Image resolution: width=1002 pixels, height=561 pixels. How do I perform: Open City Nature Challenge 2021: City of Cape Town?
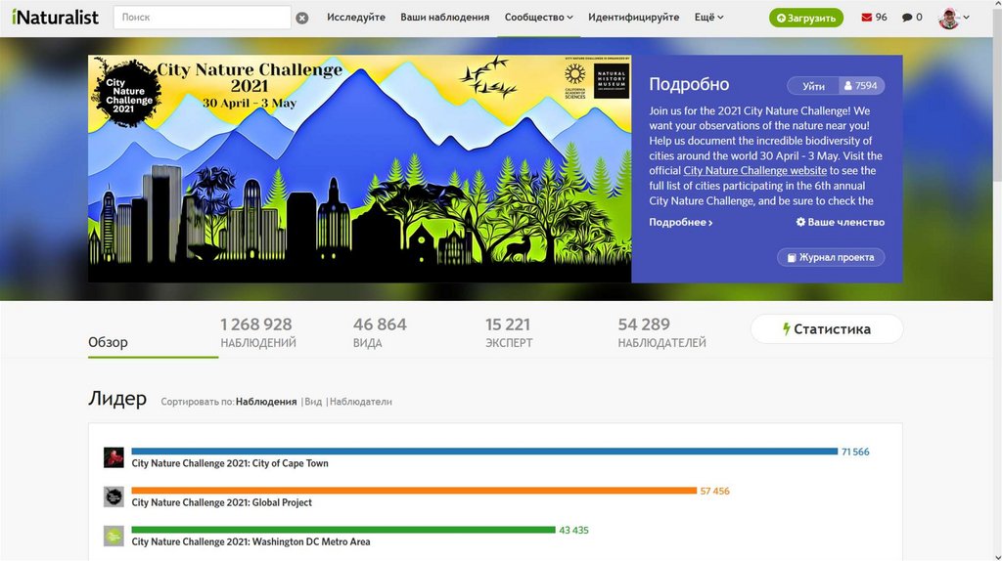tap(230, 463)
